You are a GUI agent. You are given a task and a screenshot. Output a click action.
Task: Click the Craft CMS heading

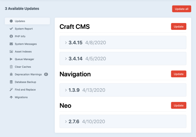pos(75,26)
